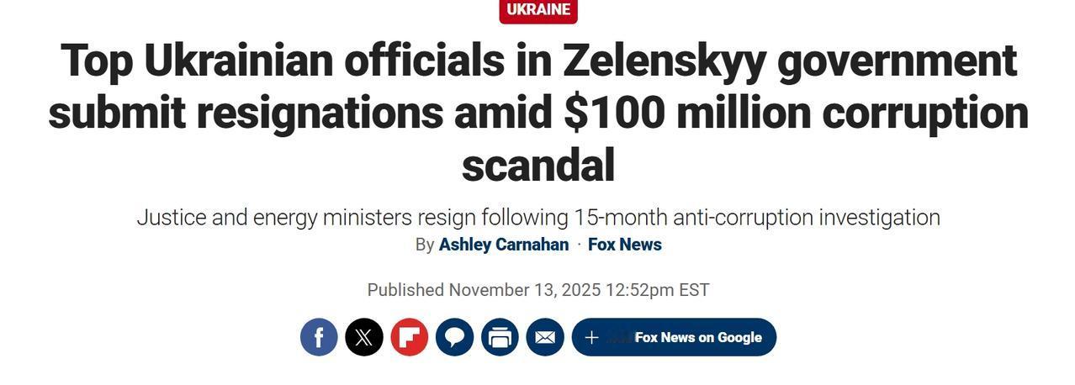Share the article on X
This screenshot has width=1075, height=385.
pyautogui.click(x=364, y=337)
